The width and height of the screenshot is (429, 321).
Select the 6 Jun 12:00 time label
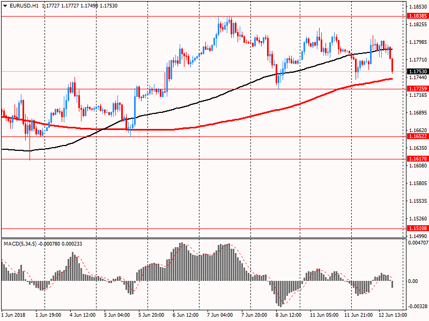[x=186, y=315]
